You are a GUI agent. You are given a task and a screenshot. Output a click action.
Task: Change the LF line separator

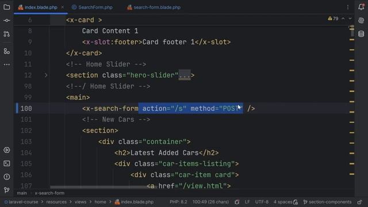pyautogui.click(x=247, y=202)
